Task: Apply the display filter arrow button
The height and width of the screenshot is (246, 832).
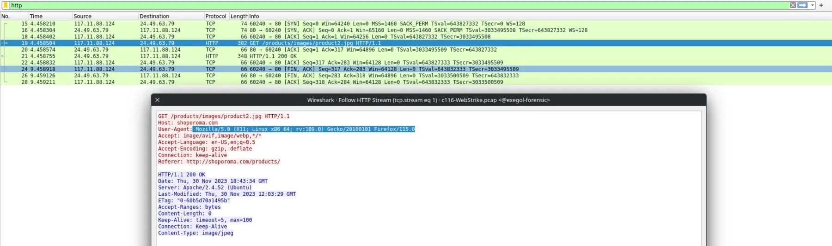Action: coord(803,6)
